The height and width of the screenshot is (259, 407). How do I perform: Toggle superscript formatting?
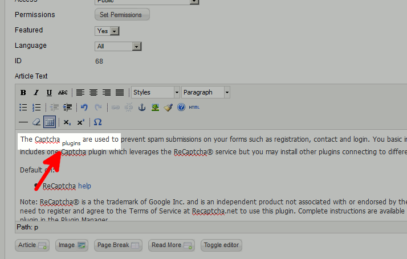coord(81,122)
